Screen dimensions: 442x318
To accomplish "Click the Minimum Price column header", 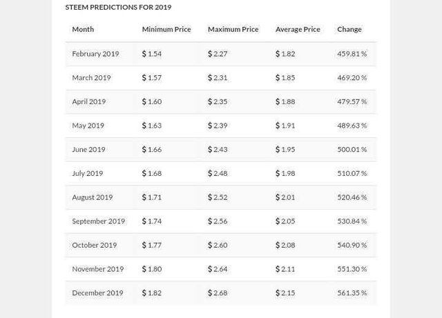I will pyautogui.click(x=166, y=29).
